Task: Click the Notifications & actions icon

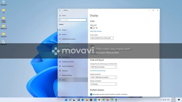Action: [60, 39]
